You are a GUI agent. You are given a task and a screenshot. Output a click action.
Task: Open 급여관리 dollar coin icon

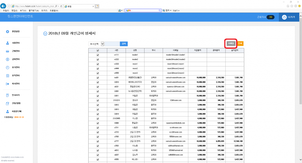click(x=8, y=59)
